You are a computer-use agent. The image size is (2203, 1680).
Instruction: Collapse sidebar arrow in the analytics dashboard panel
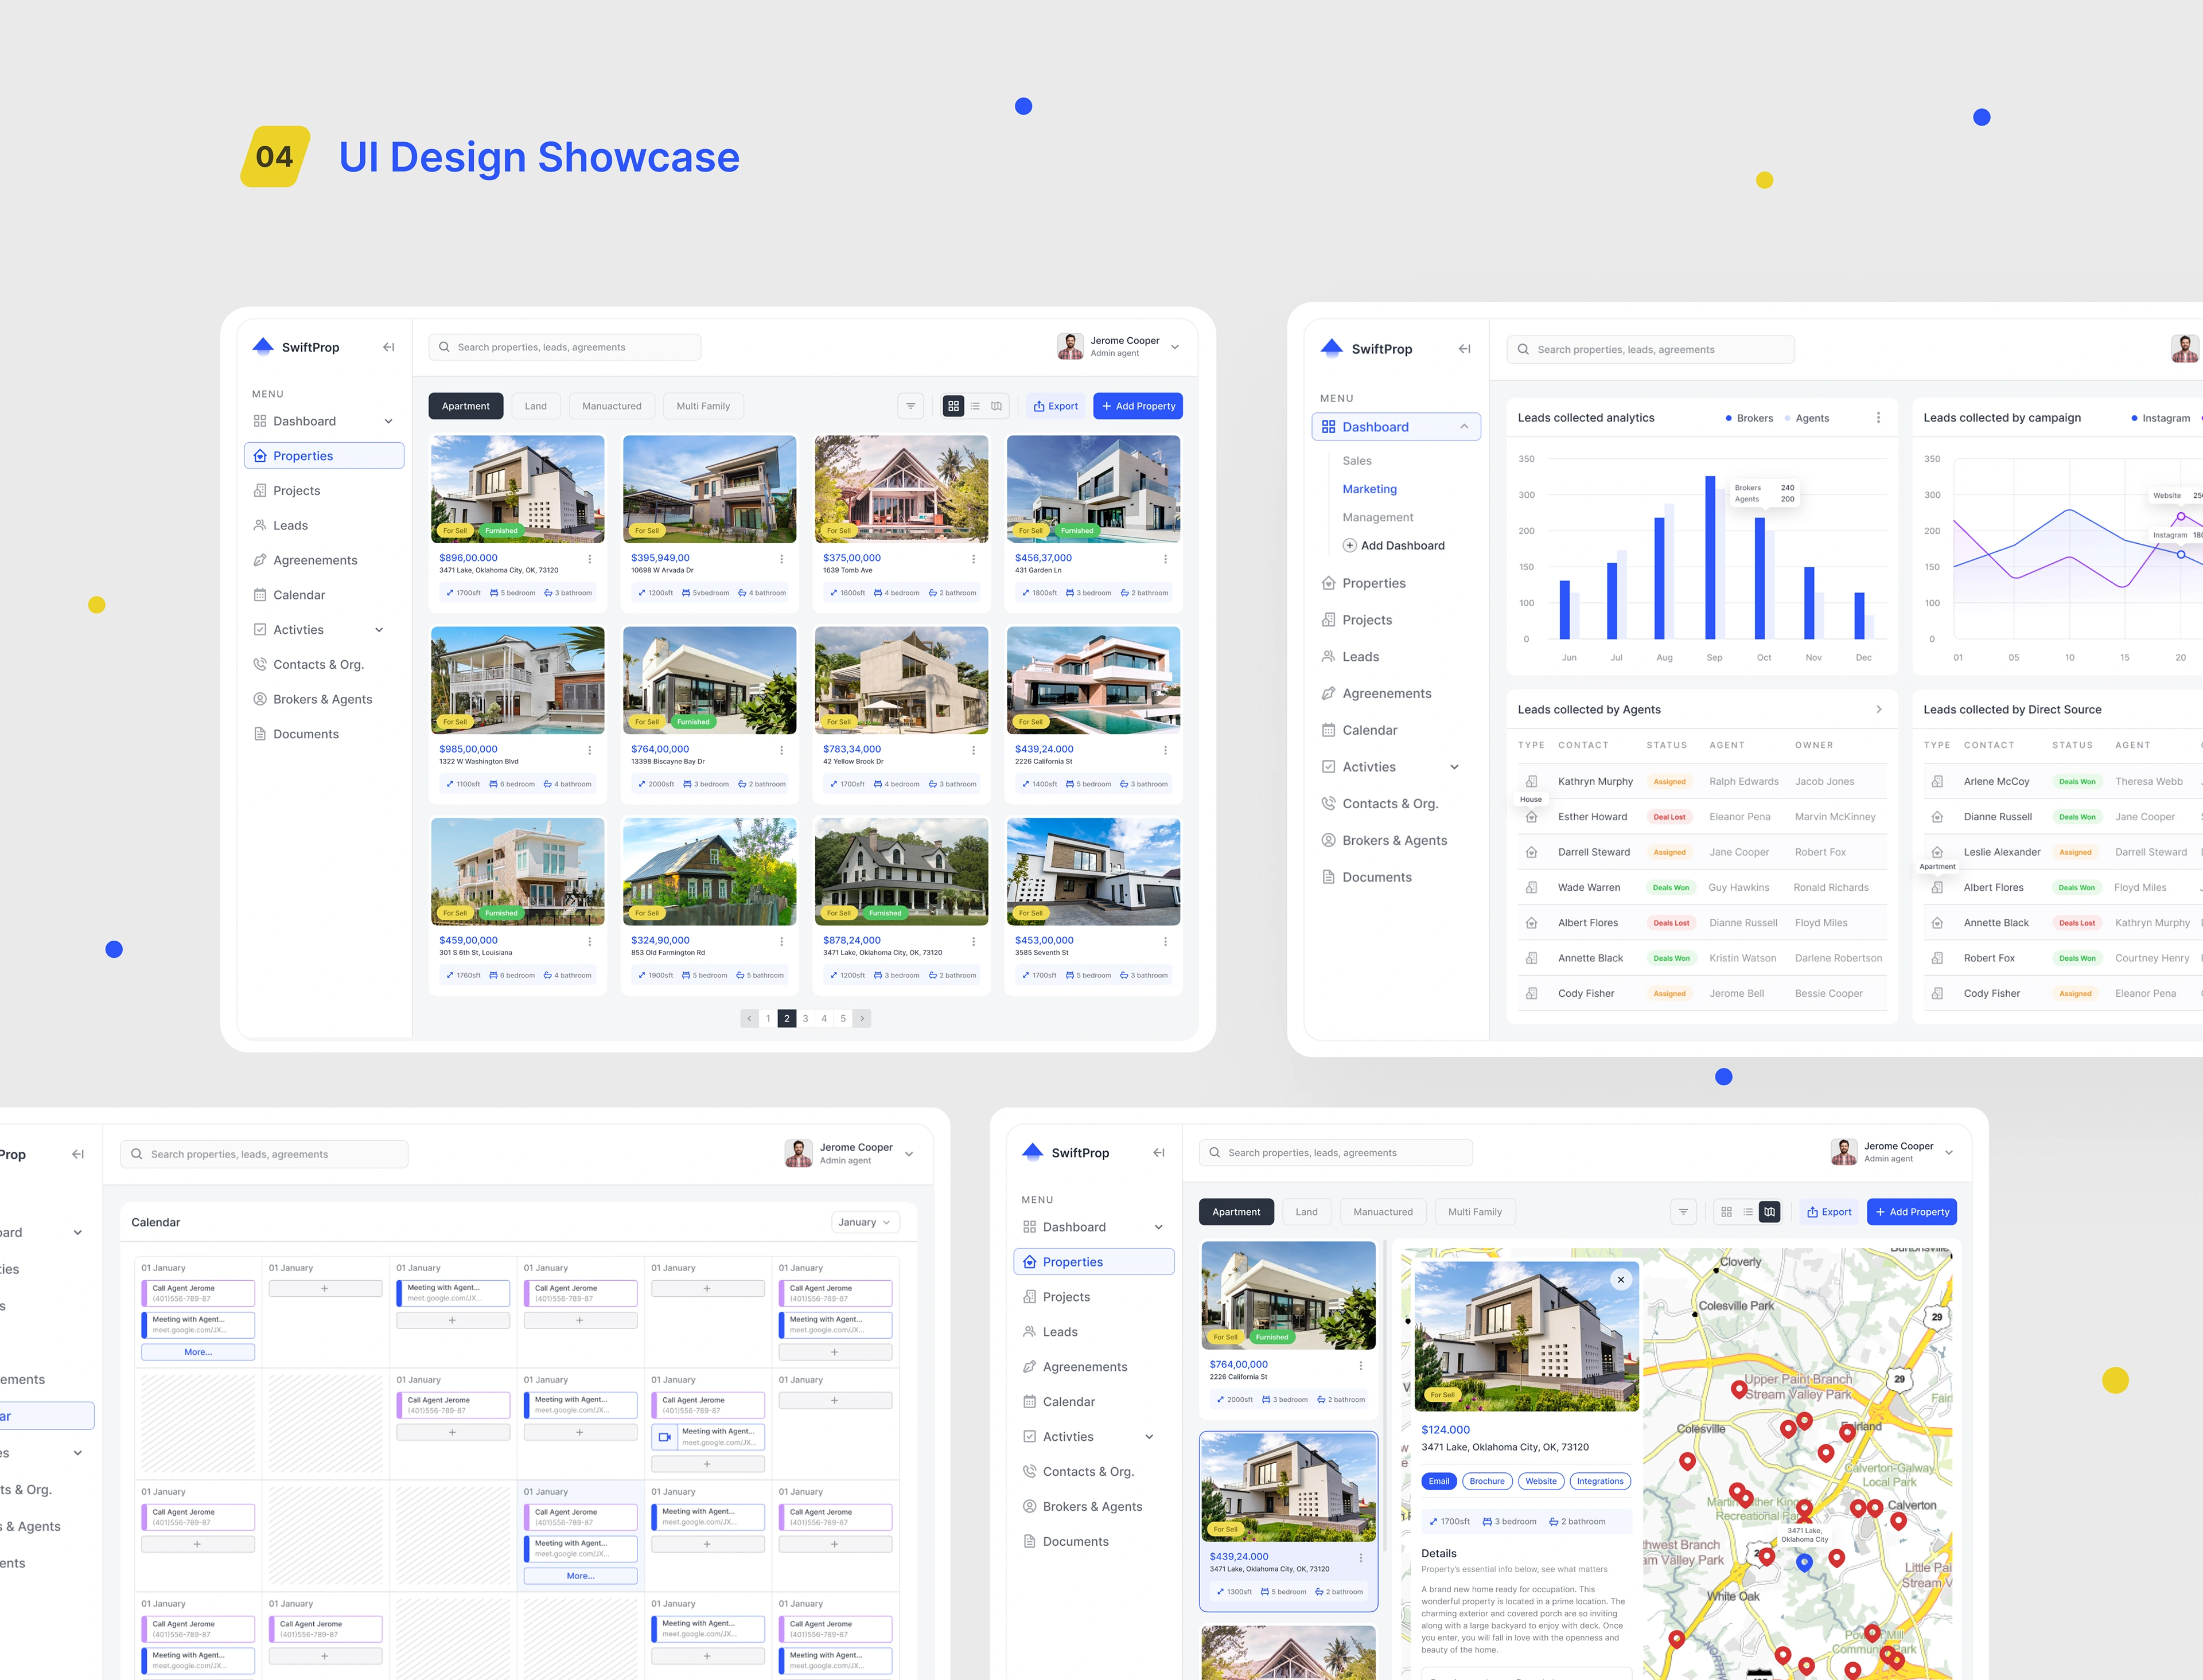pyautogui.click(x=1464, y=349)
